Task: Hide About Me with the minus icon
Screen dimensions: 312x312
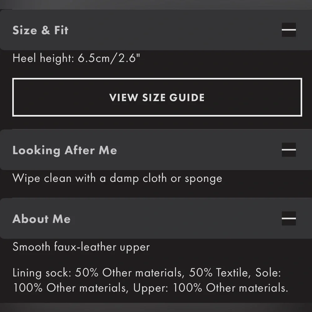Action: (289, 219)
